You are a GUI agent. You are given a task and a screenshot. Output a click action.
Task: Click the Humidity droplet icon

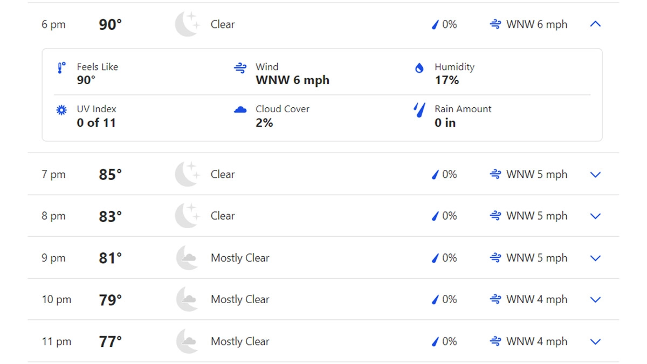coord(419,68)
